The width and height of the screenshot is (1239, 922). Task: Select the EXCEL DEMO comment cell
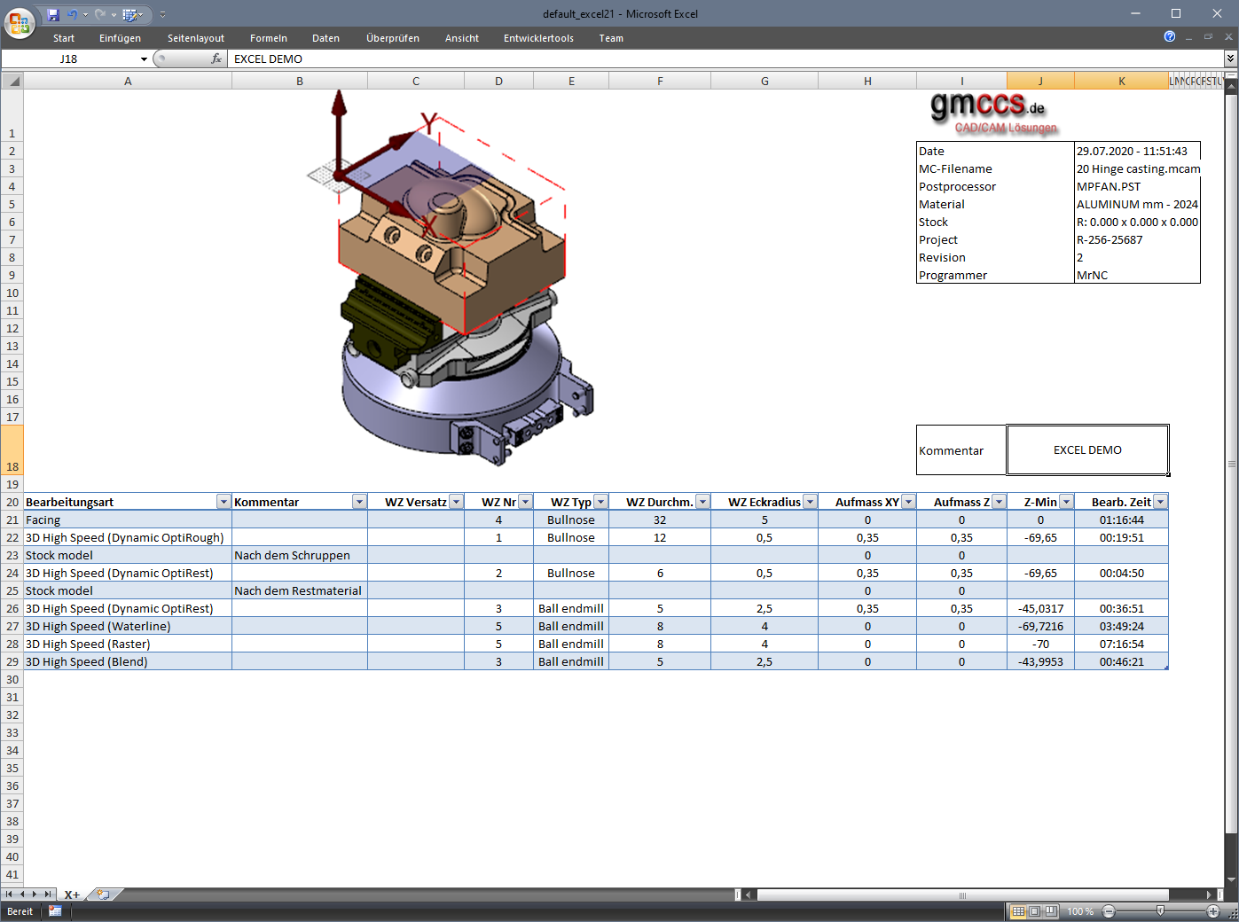[x=1087, y=450]
